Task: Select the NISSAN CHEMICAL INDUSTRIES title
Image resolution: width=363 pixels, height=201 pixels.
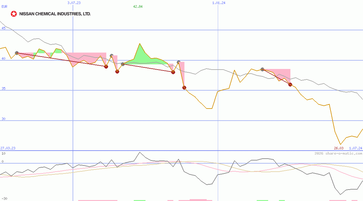Action: [55, 14]
